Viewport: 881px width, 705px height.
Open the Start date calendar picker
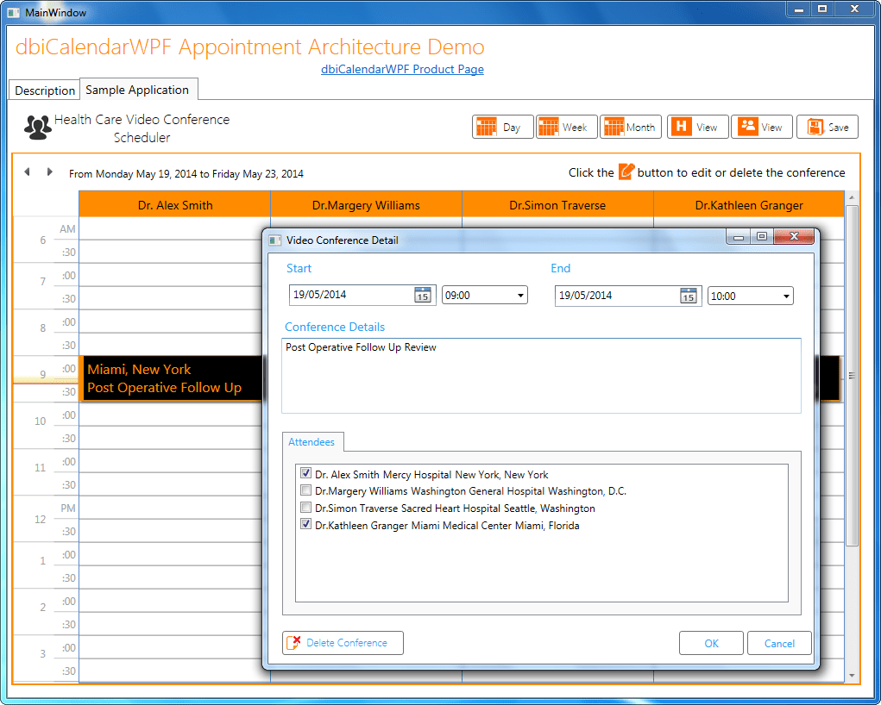(x=422, y=296)
